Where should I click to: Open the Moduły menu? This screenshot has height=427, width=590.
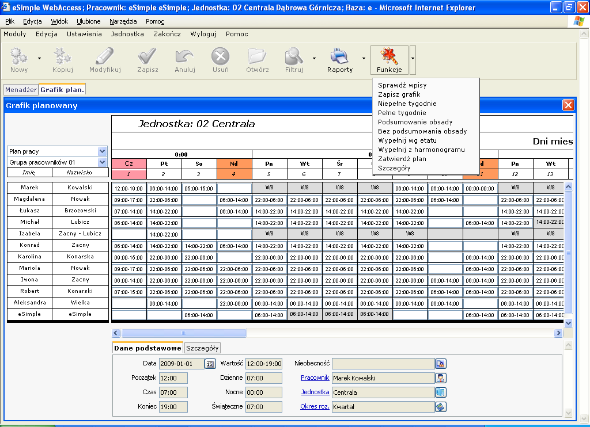click(14, 34)
